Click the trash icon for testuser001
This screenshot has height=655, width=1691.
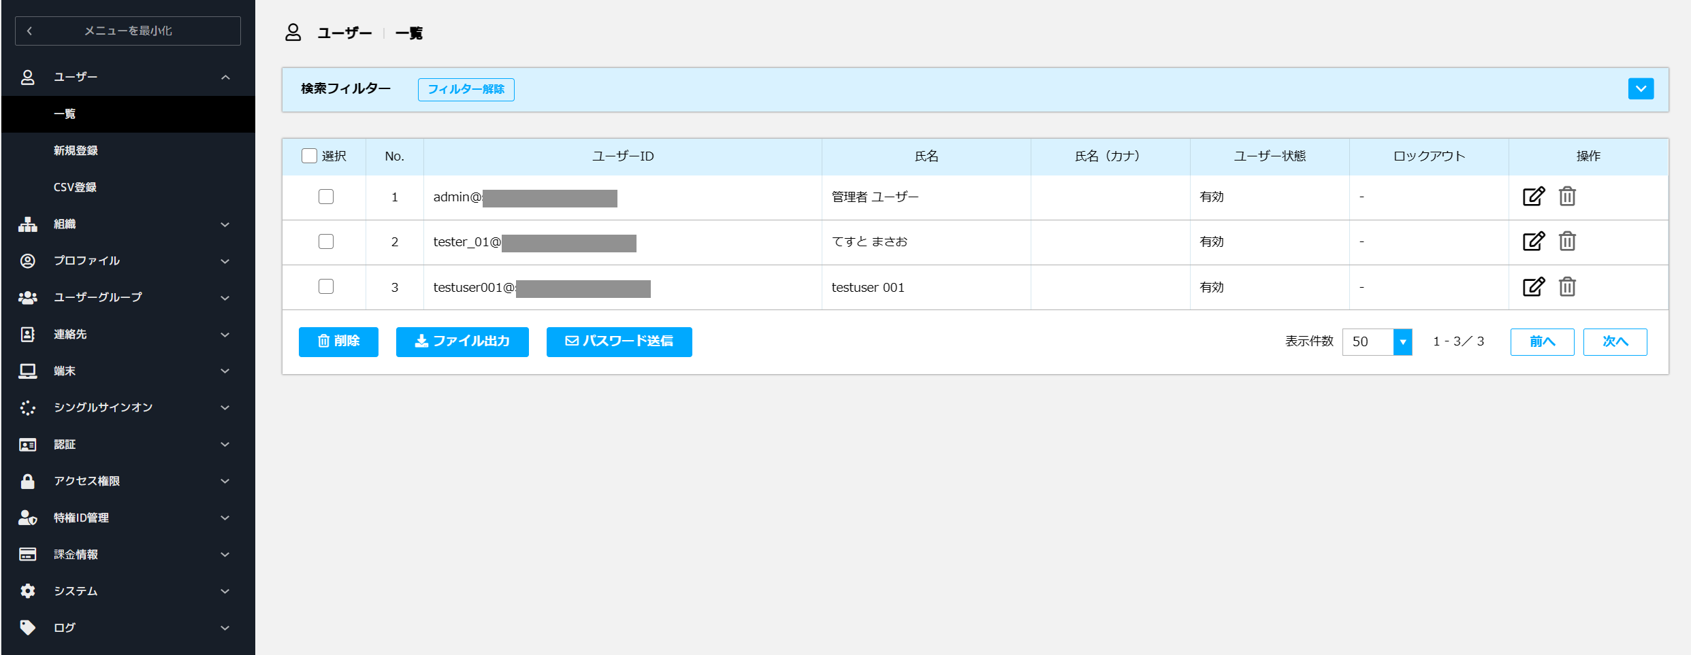pos(1567,287)
